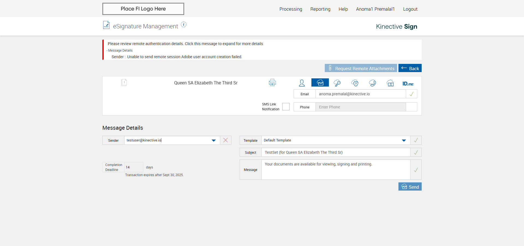Screen dimensions: 524x246
Task: Open the Processing menu
Action: pos(291,9)
